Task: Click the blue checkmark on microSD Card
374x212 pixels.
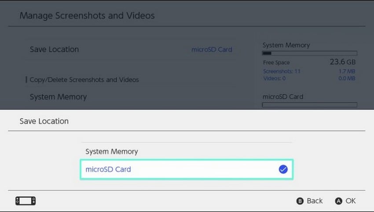Action: (283, 169)
